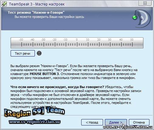This screenshot has height=130, width=154.
Task: Click the -50 mark on level meter
Action: [21, 40]
